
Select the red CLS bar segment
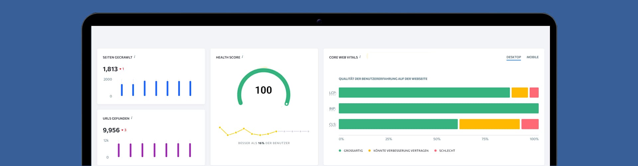click(x=530, y=124)
